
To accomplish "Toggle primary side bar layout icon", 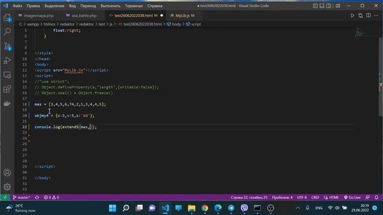I will tap(315, 5).
